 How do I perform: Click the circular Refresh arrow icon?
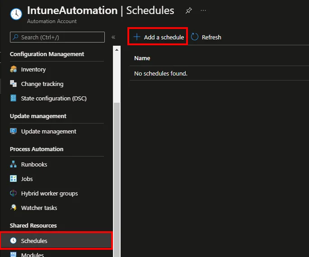(x=195, y=37)
